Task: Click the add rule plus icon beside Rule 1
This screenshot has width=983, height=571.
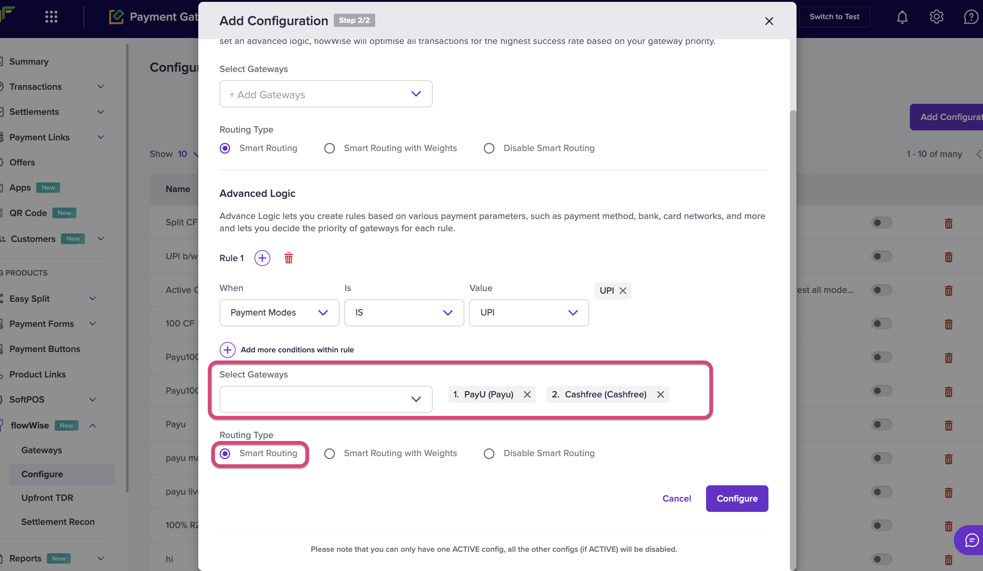Action: coord(262,258)
